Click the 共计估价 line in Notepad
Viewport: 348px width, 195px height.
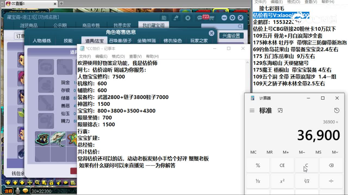tap(89, 152)
